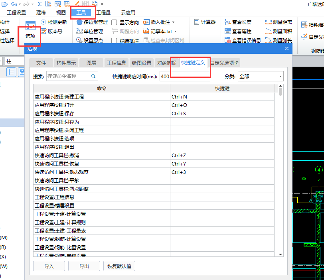Select Ctrl+N shortcut cell
The width and height of the screenshot is (324, 280).
[222, 97]
